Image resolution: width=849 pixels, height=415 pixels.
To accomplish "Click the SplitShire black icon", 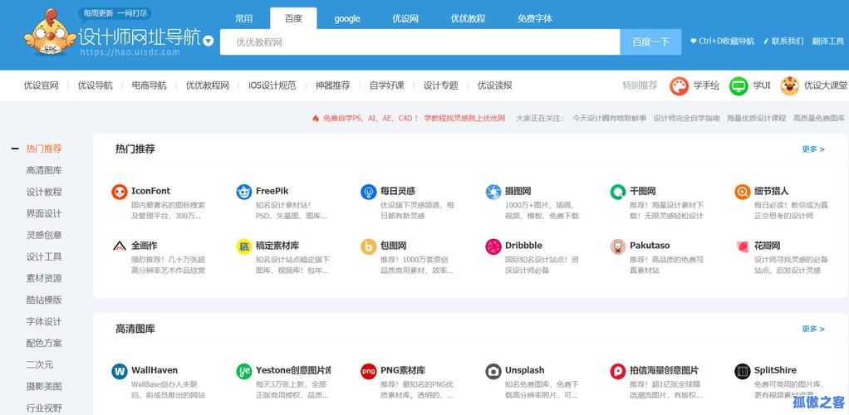I will point(743,371).
